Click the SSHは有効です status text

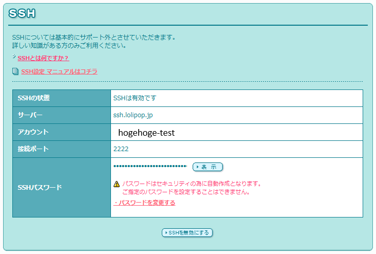click(x=135, y=98)
